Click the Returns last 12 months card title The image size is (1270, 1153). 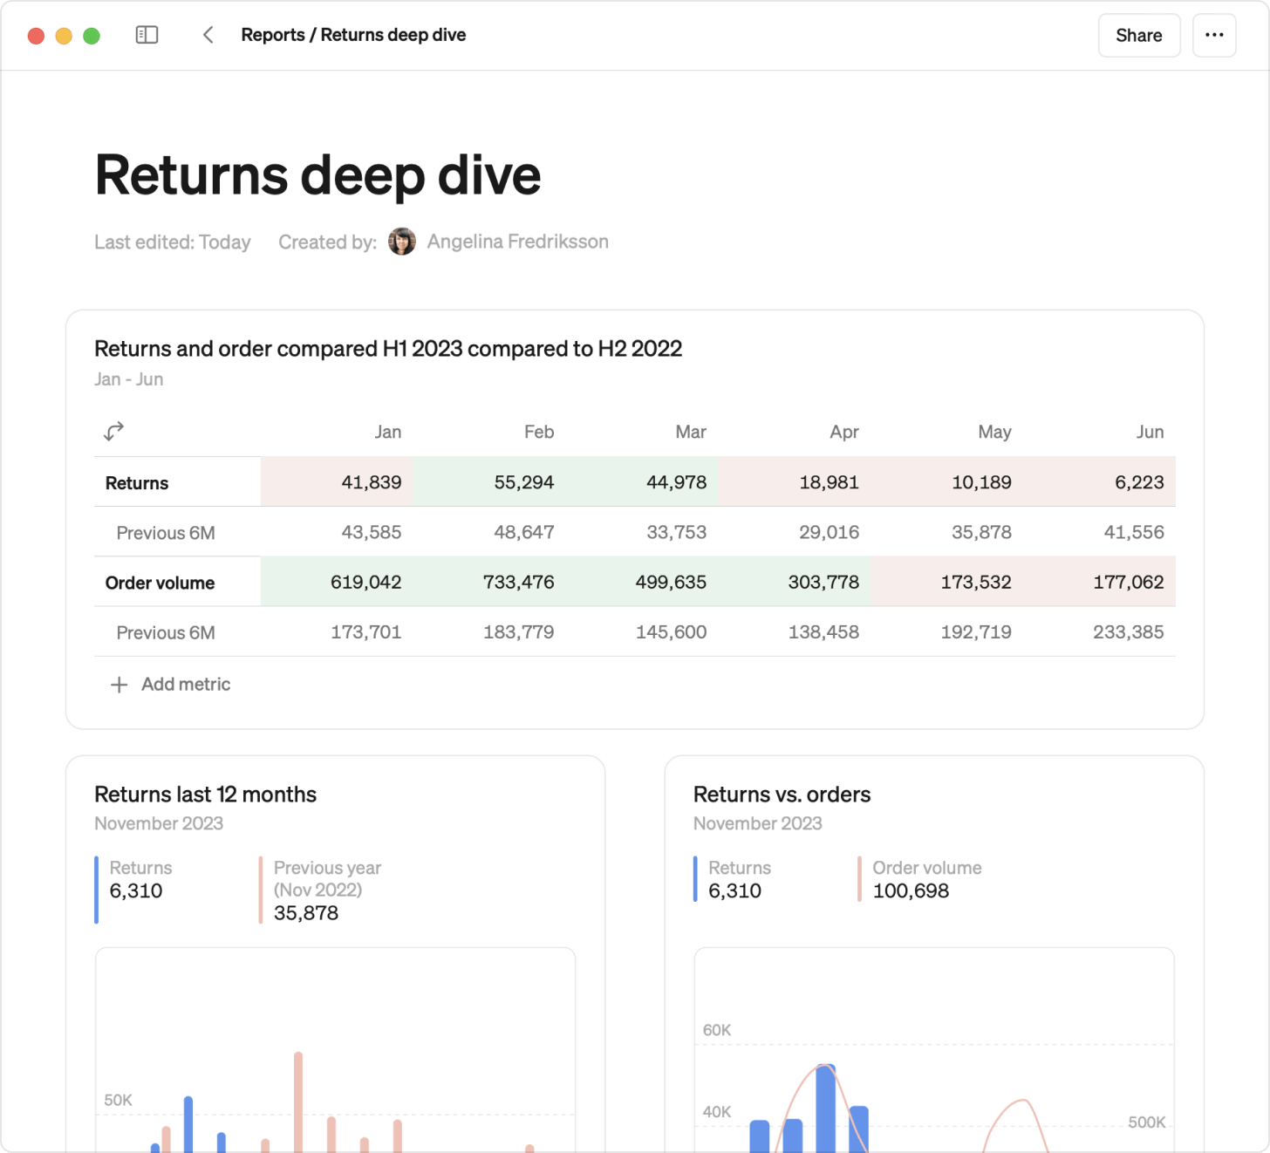click(x=206, y=795)
